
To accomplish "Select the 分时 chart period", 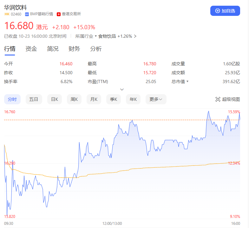I will click(12, 99).
